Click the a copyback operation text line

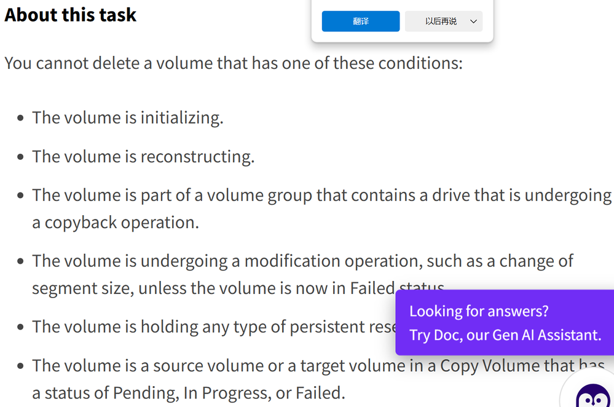116,222
